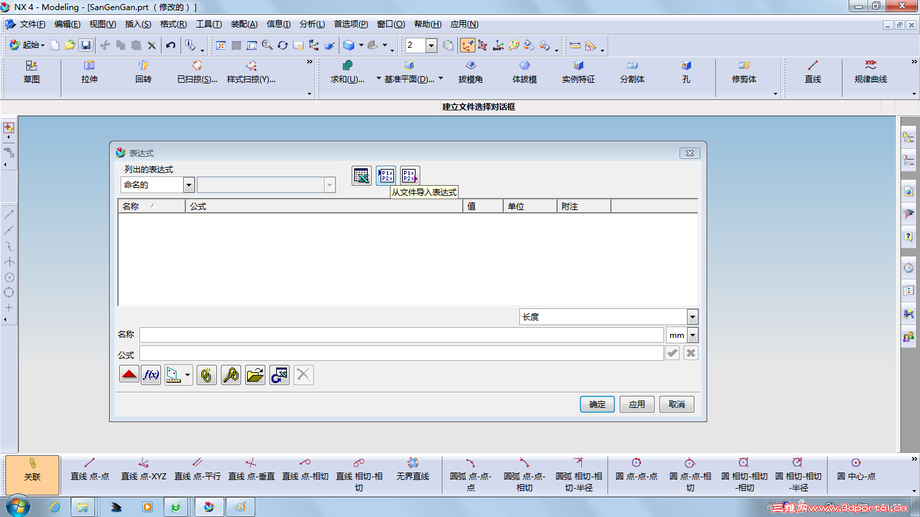Click the red triangle less-options button
920x517 pixels.
click(129, 375)
